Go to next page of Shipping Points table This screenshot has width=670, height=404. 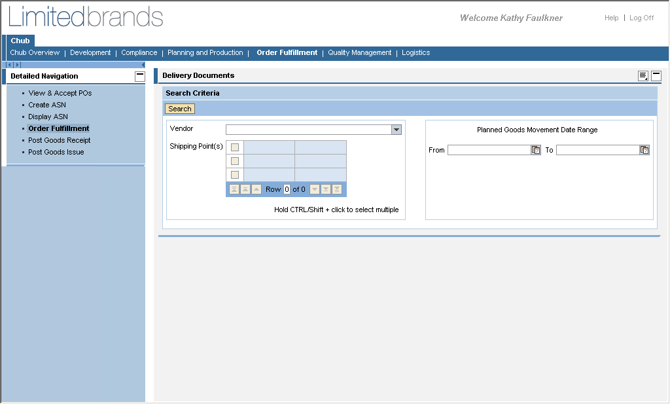tap(326, 189)
